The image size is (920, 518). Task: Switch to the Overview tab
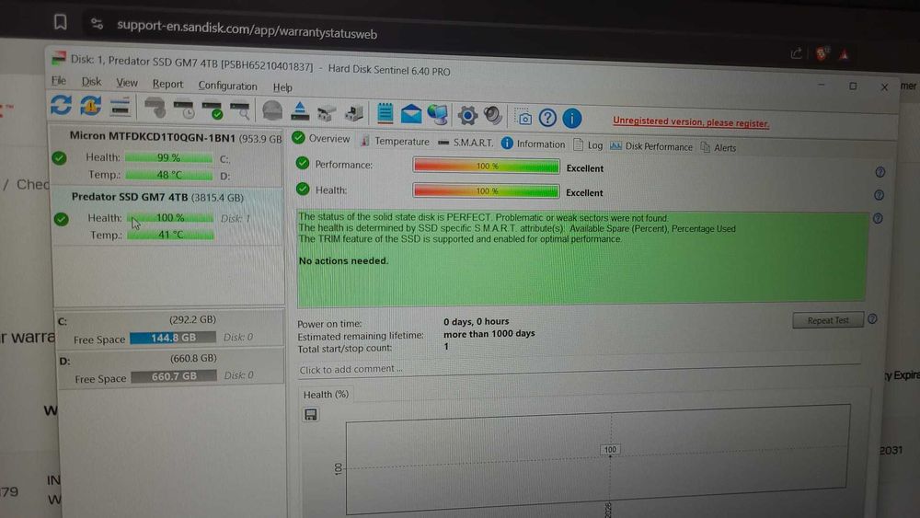[321, 138]
